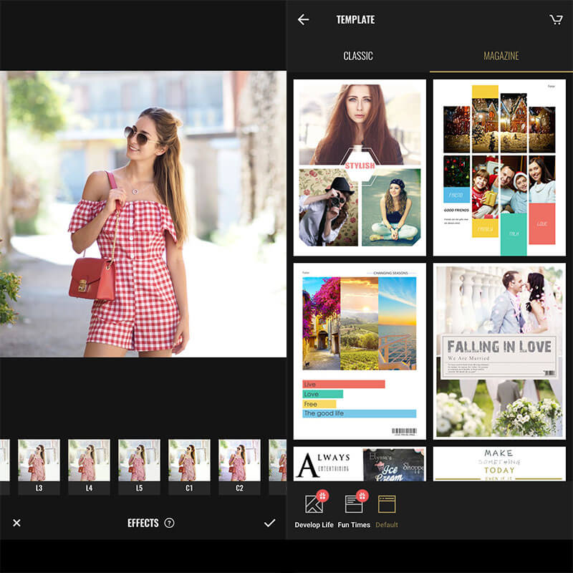The image size is (573, 573).
Task: Select the Fun Times template pack
Action: click(355, 510)
